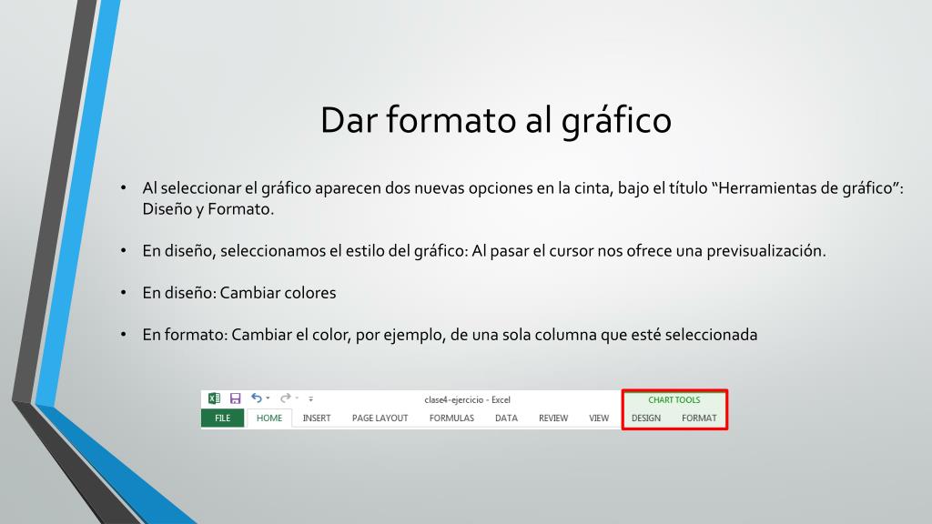
Task: Switch to the PAGE LAYOUT tab
Action: pyautogui.click(x=380, y=418)
